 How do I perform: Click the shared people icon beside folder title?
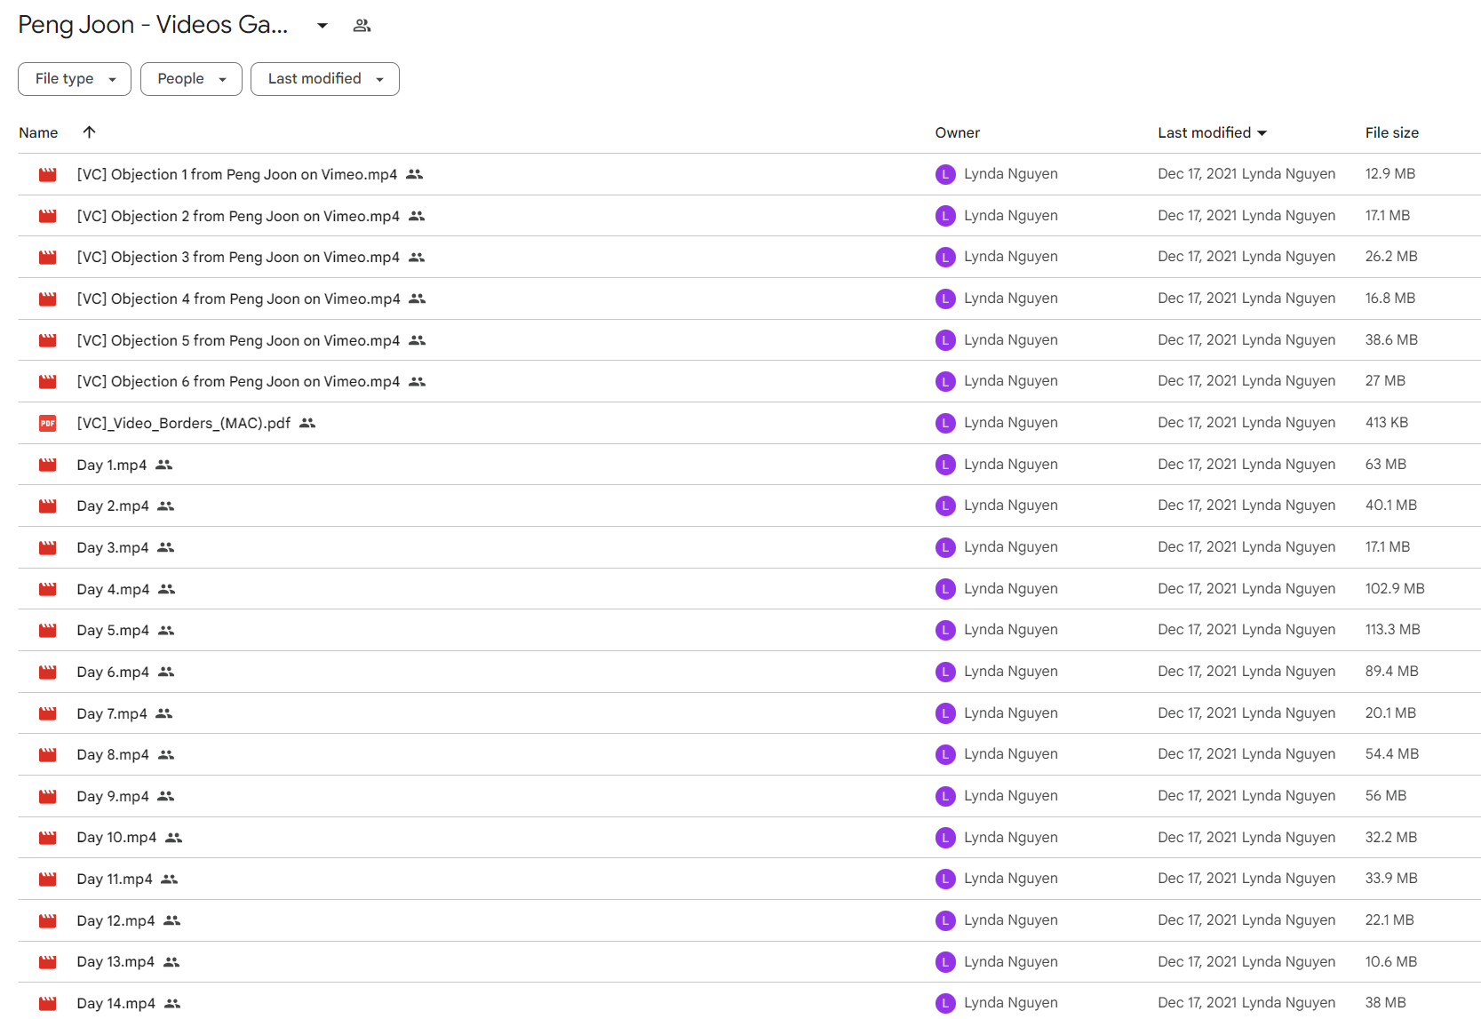click(x=362, y=26)
